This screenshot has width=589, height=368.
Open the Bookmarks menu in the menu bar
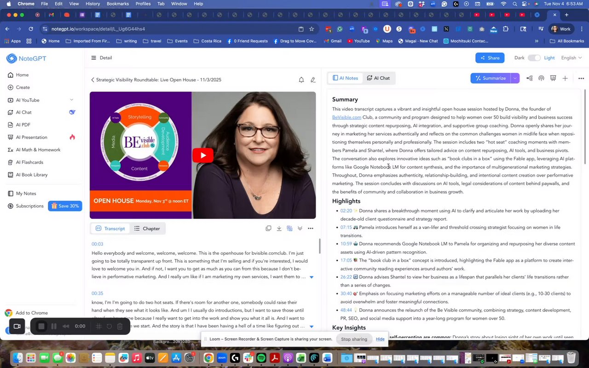[x=118, y=4]
